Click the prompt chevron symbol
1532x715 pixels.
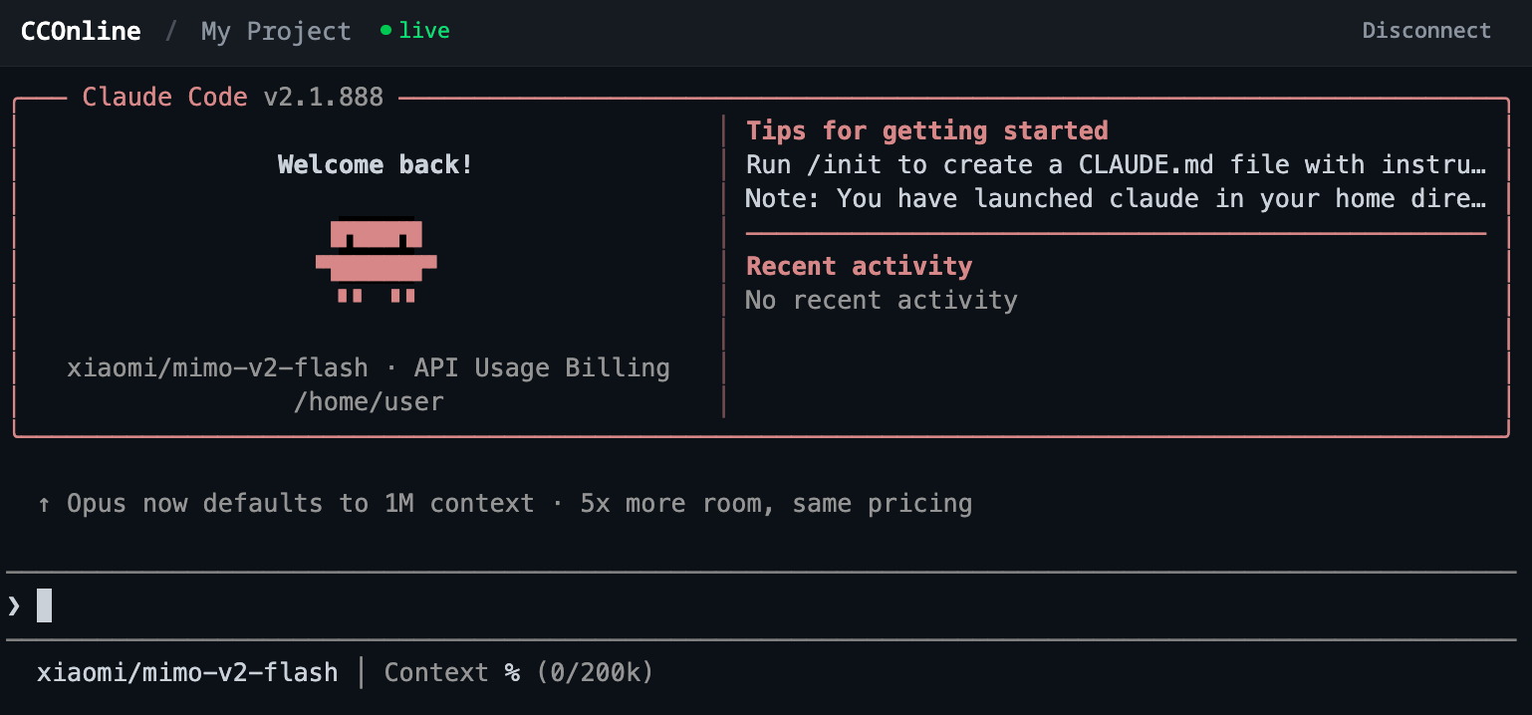pyautogui.click(x=14, y=605)
